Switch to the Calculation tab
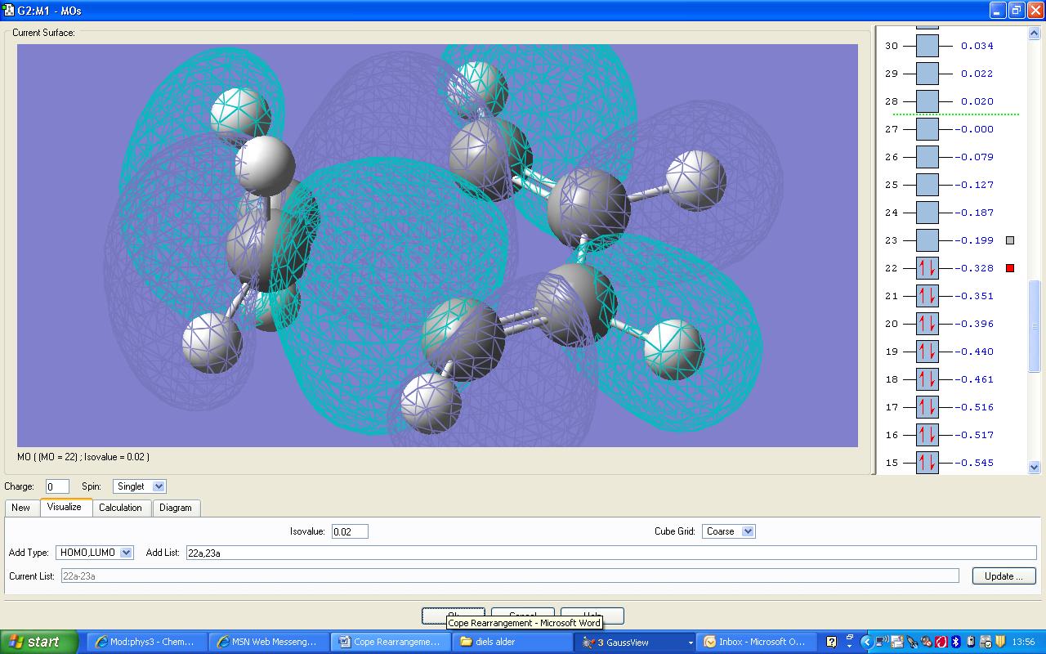Viewport: 1046px width, 654px height. pos(120,508)
